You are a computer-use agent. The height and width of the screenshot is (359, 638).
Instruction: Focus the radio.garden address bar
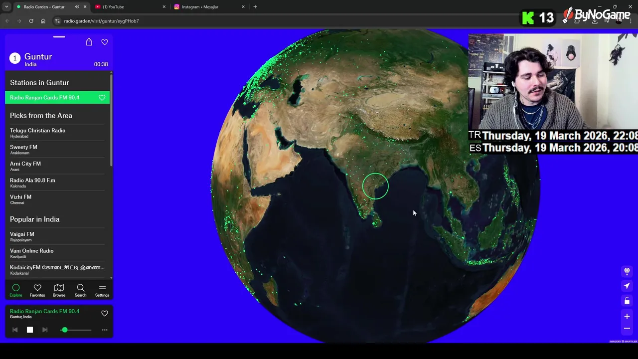point(101,21)
